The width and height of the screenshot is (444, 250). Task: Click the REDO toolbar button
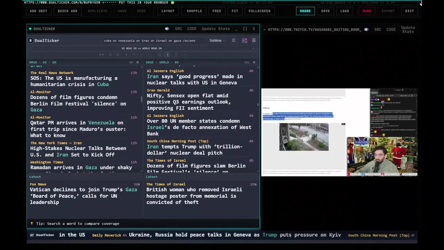coord(141,11)
